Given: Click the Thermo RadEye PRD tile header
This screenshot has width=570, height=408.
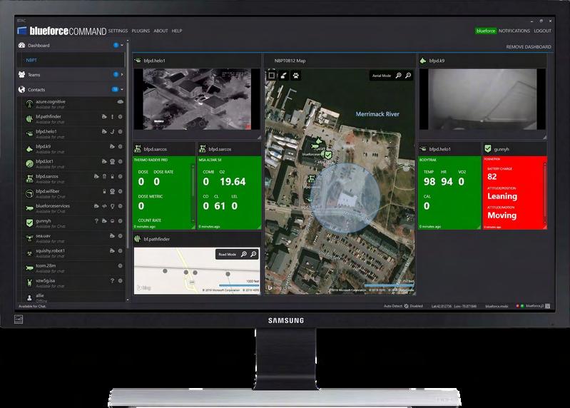Looking at the screenshot, I should pos(151,160).
